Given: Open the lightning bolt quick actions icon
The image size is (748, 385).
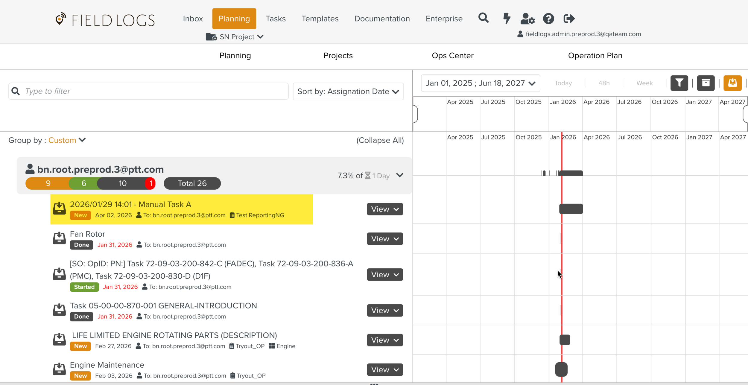Looking at the screenshot, I should 507,18.
